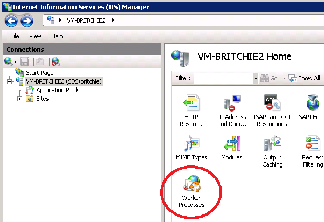Open the HTTP Response Headers feature

pos(191,110)
